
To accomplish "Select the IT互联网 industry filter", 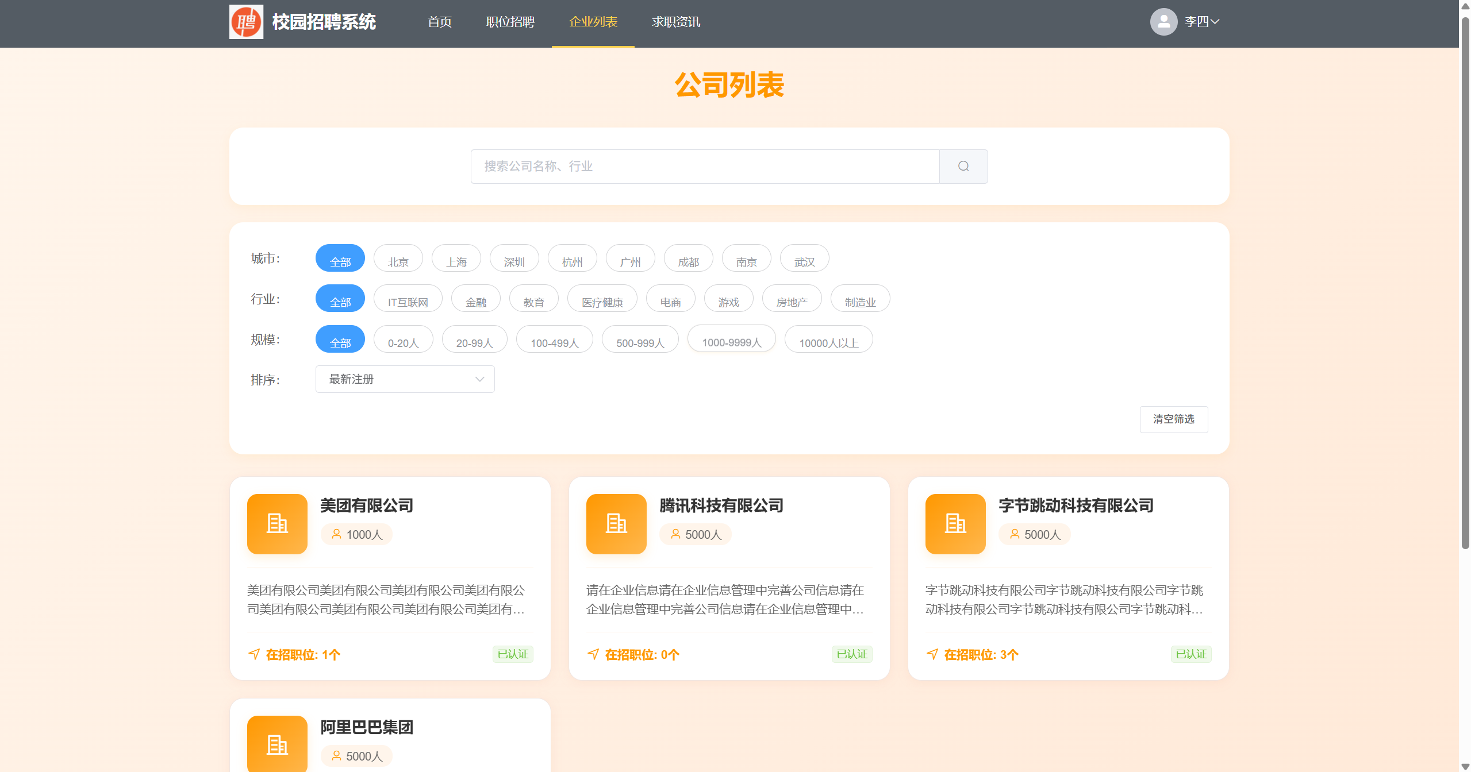I will pyautogui.click(x=408, y=299).
